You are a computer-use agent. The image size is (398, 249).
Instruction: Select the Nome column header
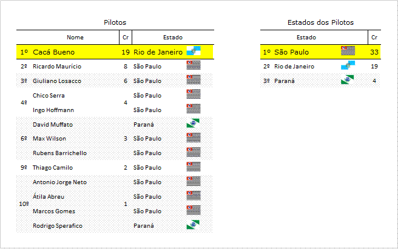75,38
